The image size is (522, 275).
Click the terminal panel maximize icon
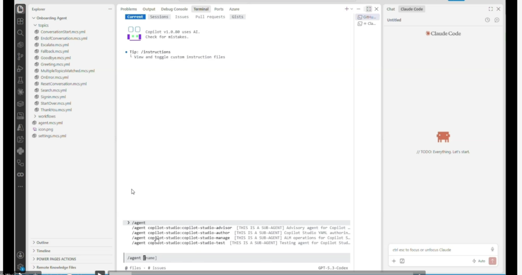pos(369,9)
